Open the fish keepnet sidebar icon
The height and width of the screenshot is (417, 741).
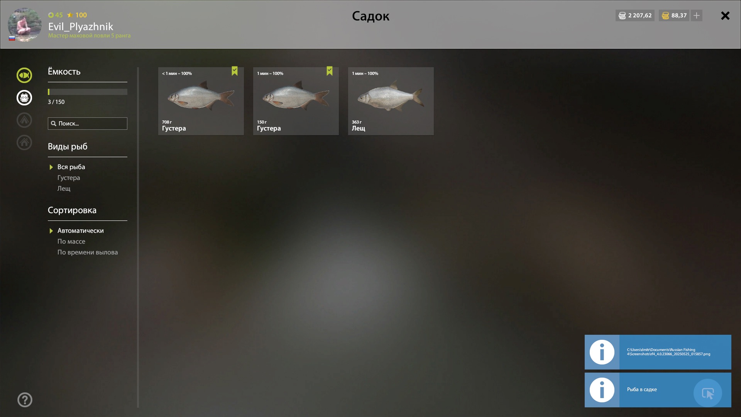24,75
